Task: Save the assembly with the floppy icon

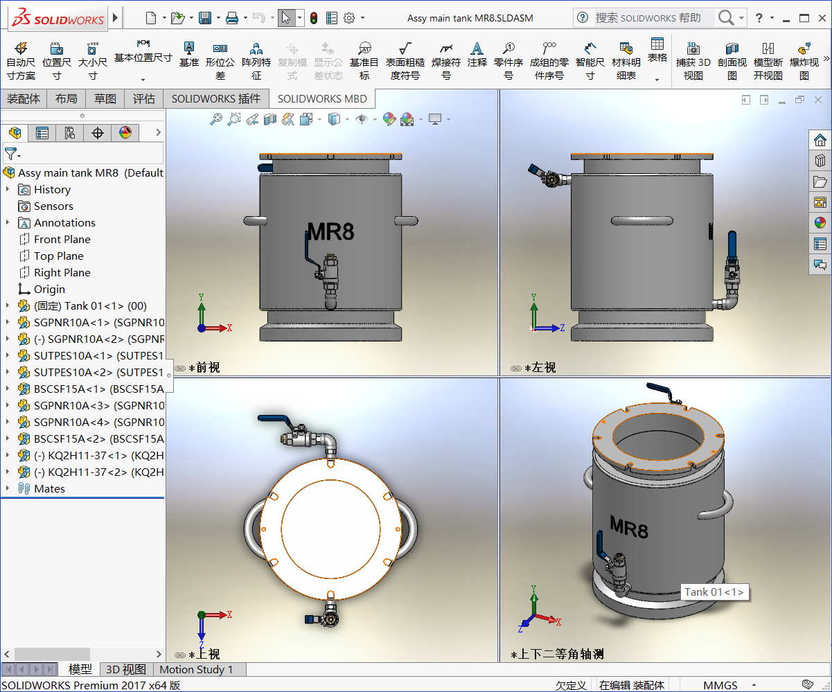Action: tap(205, 17)
